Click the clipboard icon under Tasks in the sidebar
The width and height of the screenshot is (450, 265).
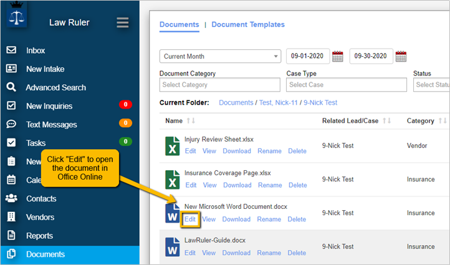[11, 161]
